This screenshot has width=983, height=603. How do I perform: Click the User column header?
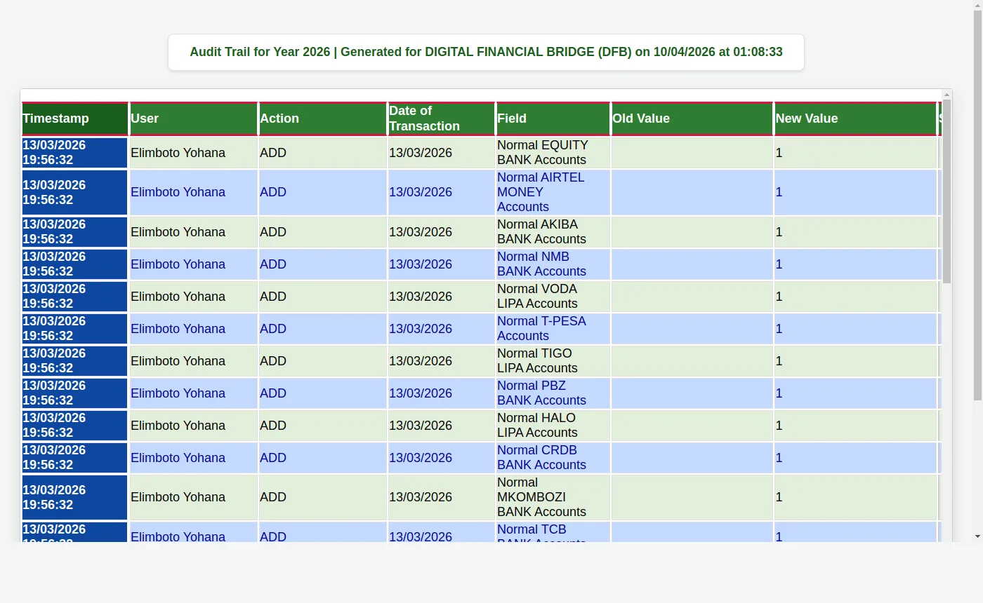tap(194, 118)
